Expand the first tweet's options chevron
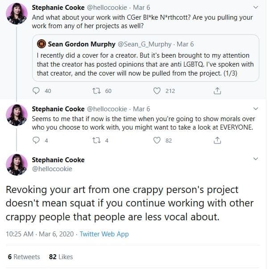Image resolution: width=270 pixels, height=269 pixels. 256,7
